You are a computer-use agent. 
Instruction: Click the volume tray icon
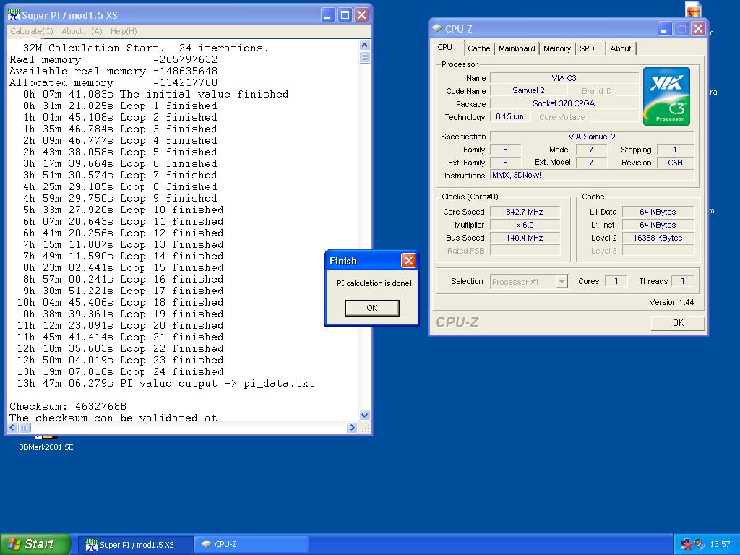[x=699, y=545]
